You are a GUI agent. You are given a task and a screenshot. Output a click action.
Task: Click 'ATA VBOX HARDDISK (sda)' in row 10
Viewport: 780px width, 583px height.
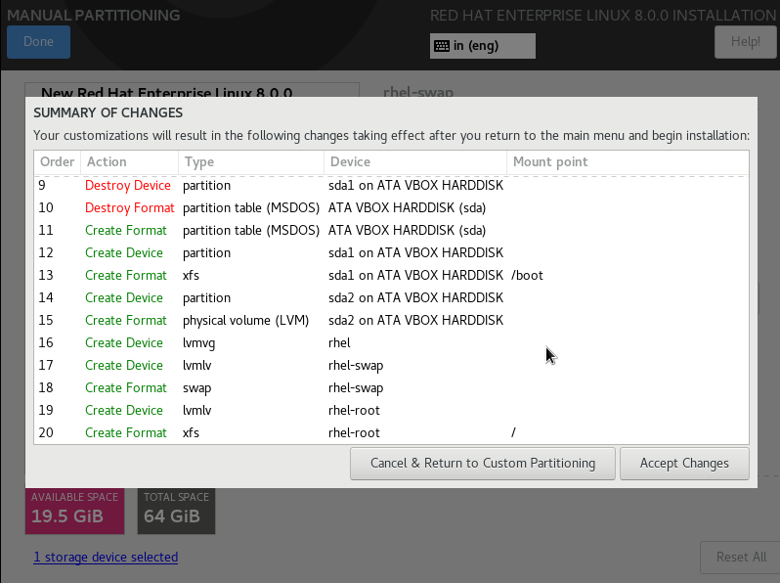407,207
